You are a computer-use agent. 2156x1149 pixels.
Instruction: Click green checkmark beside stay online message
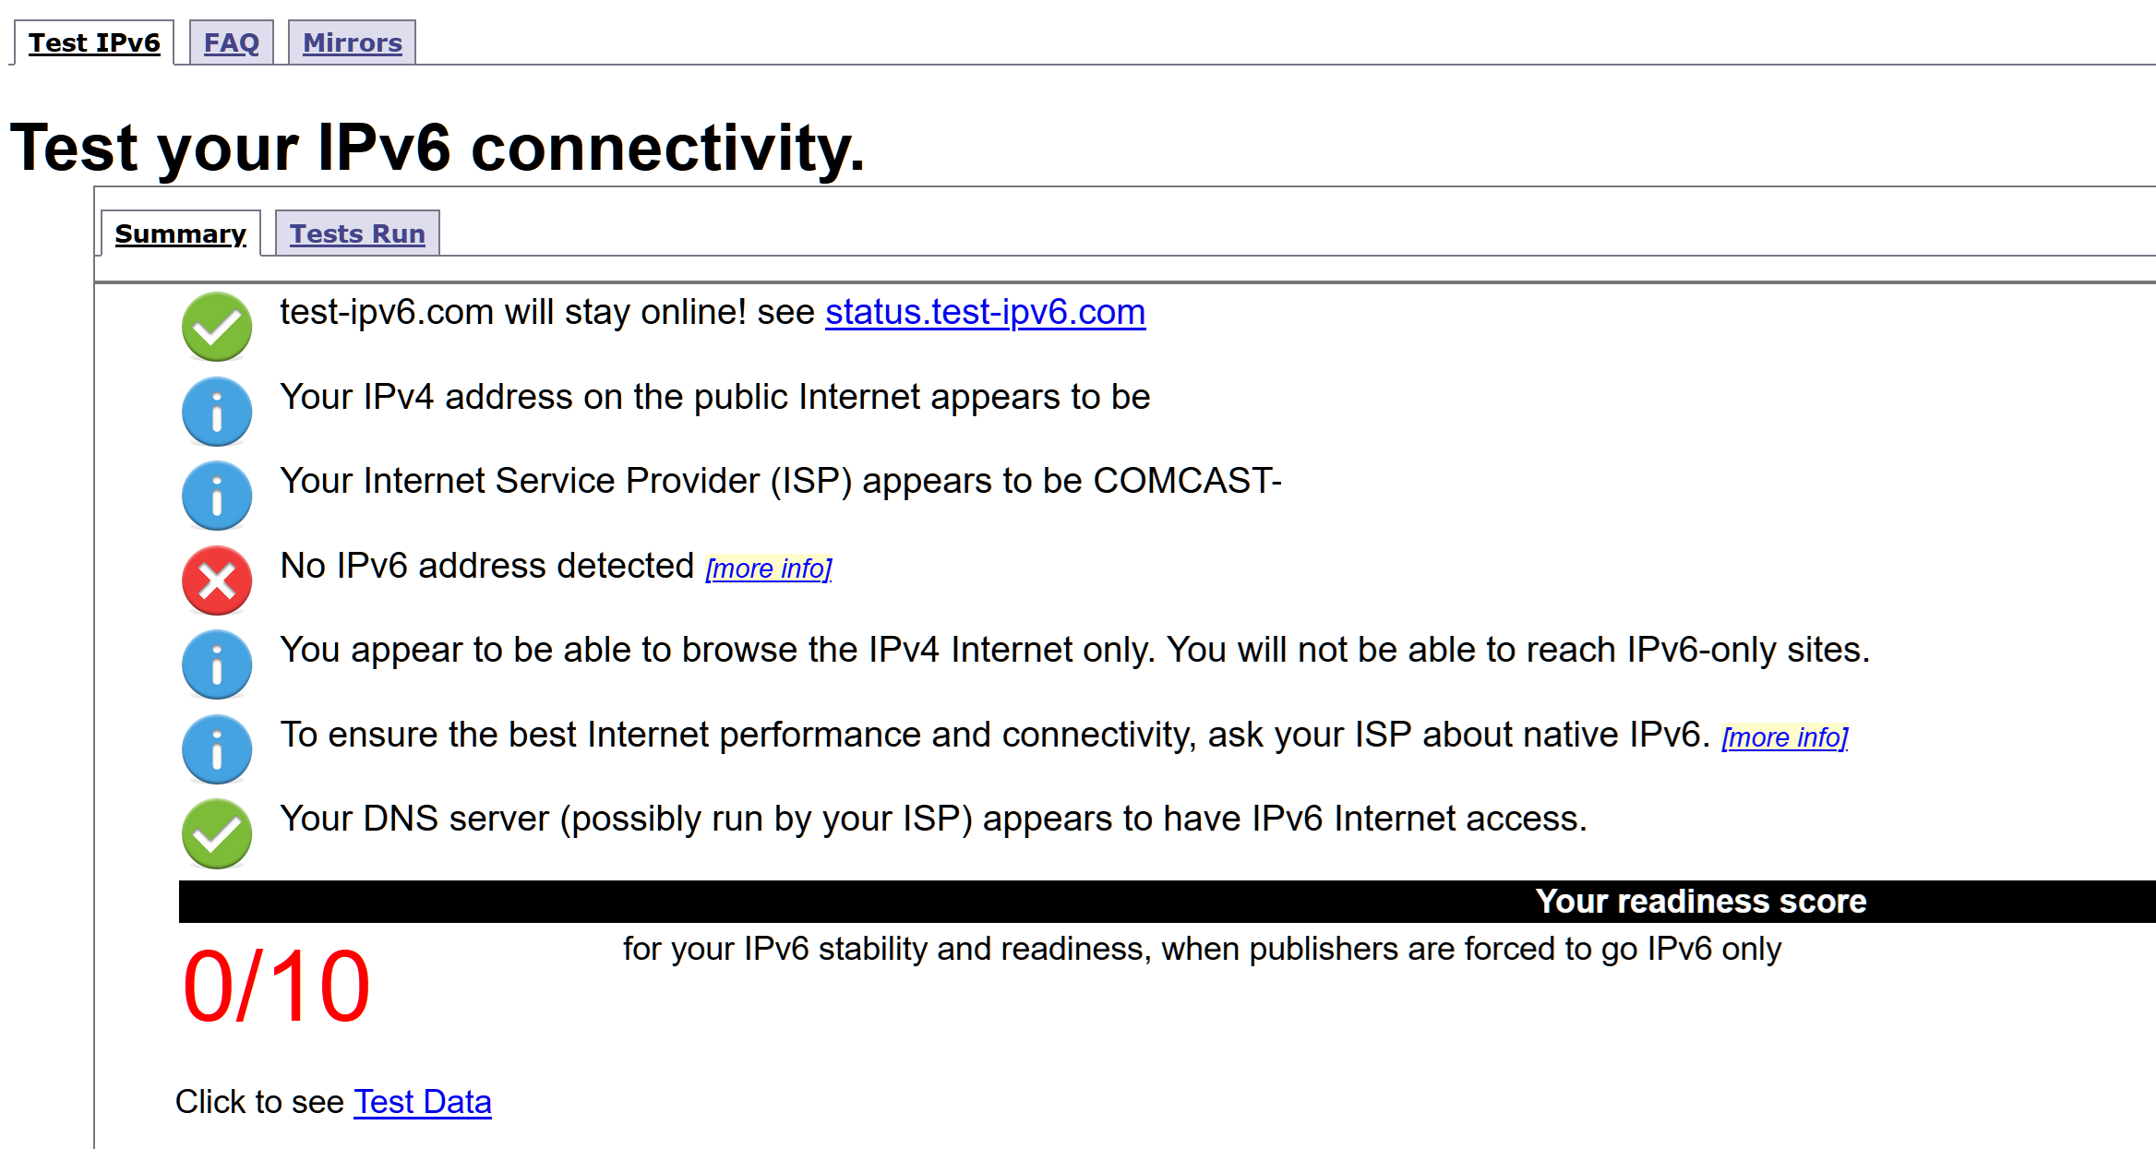pyautogui.click(x=217, y=327)
